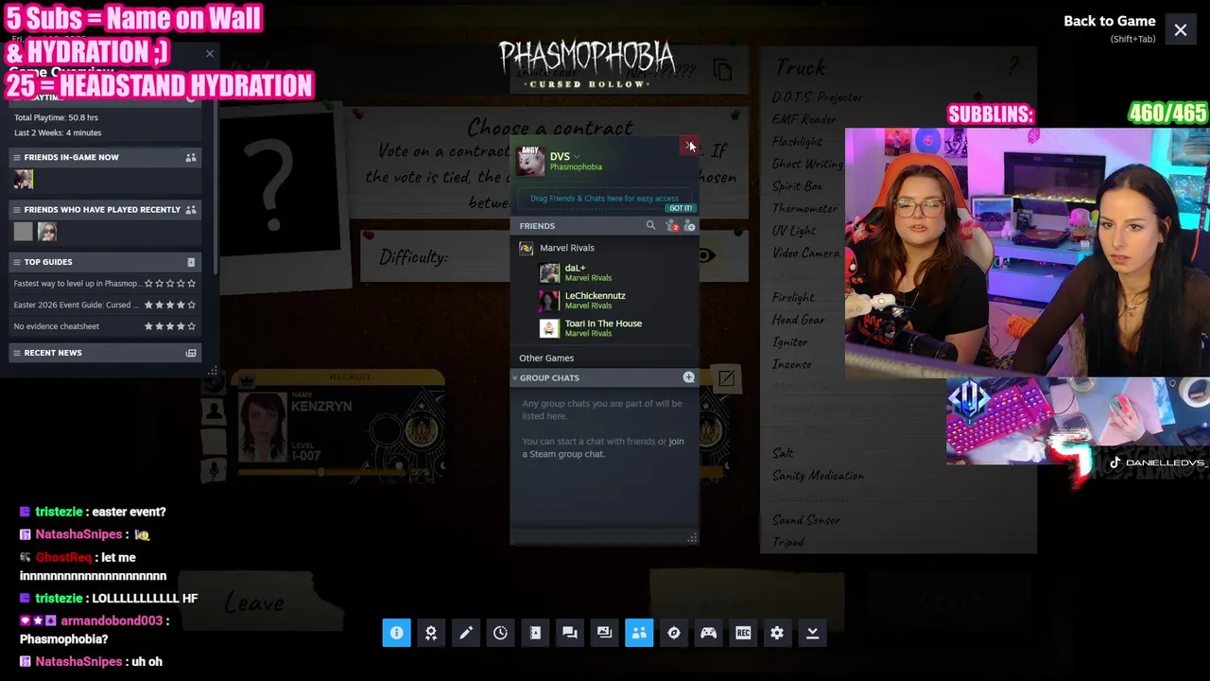Click the FRIENDS header label
Image resolution: width=1210 pixels, height=681 pixels.
click(x=537, y=226)
